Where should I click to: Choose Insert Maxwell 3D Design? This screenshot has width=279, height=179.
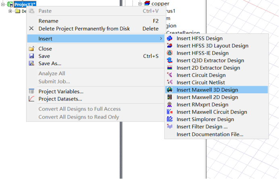pos(217,90)
